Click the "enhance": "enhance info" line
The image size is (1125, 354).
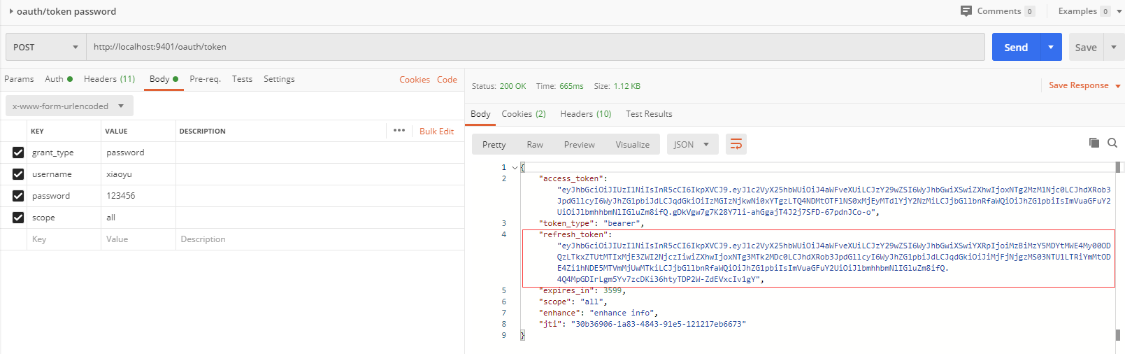599,313
